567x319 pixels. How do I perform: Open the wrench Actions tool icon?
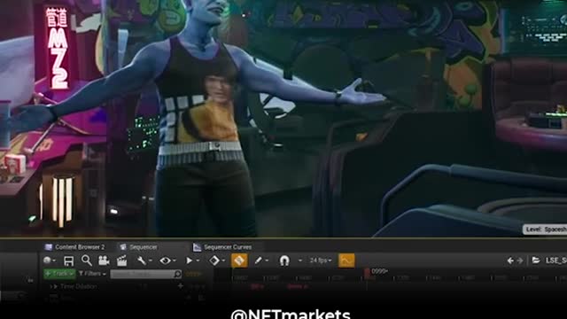pos(142,261)
